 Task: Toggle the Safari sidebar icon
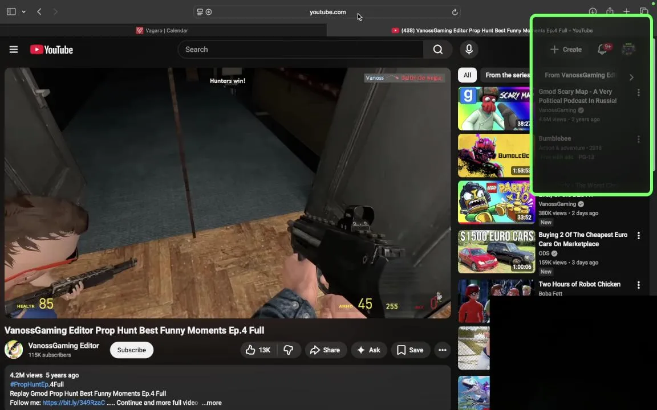point(11,12)
